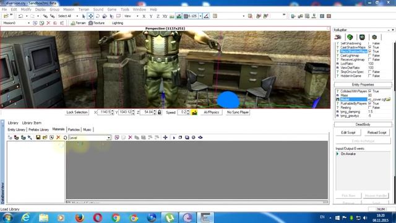Viewport: 396px width, 223px height.
Task: Open the Terrain editor
Action: [x=78, y=23]
